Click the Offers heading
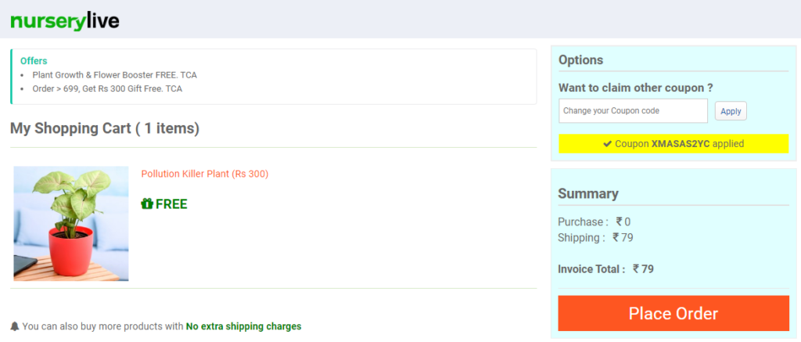Screen dimensions: 801x342 pos(34,61)
